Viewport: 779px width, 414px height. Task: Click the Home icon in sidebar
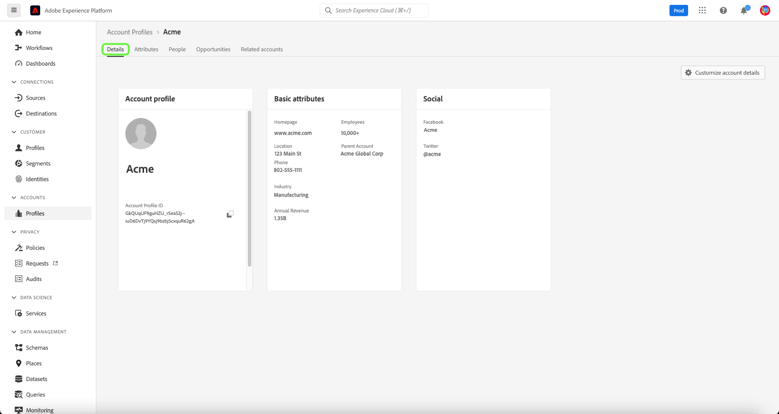pos(19,32)
